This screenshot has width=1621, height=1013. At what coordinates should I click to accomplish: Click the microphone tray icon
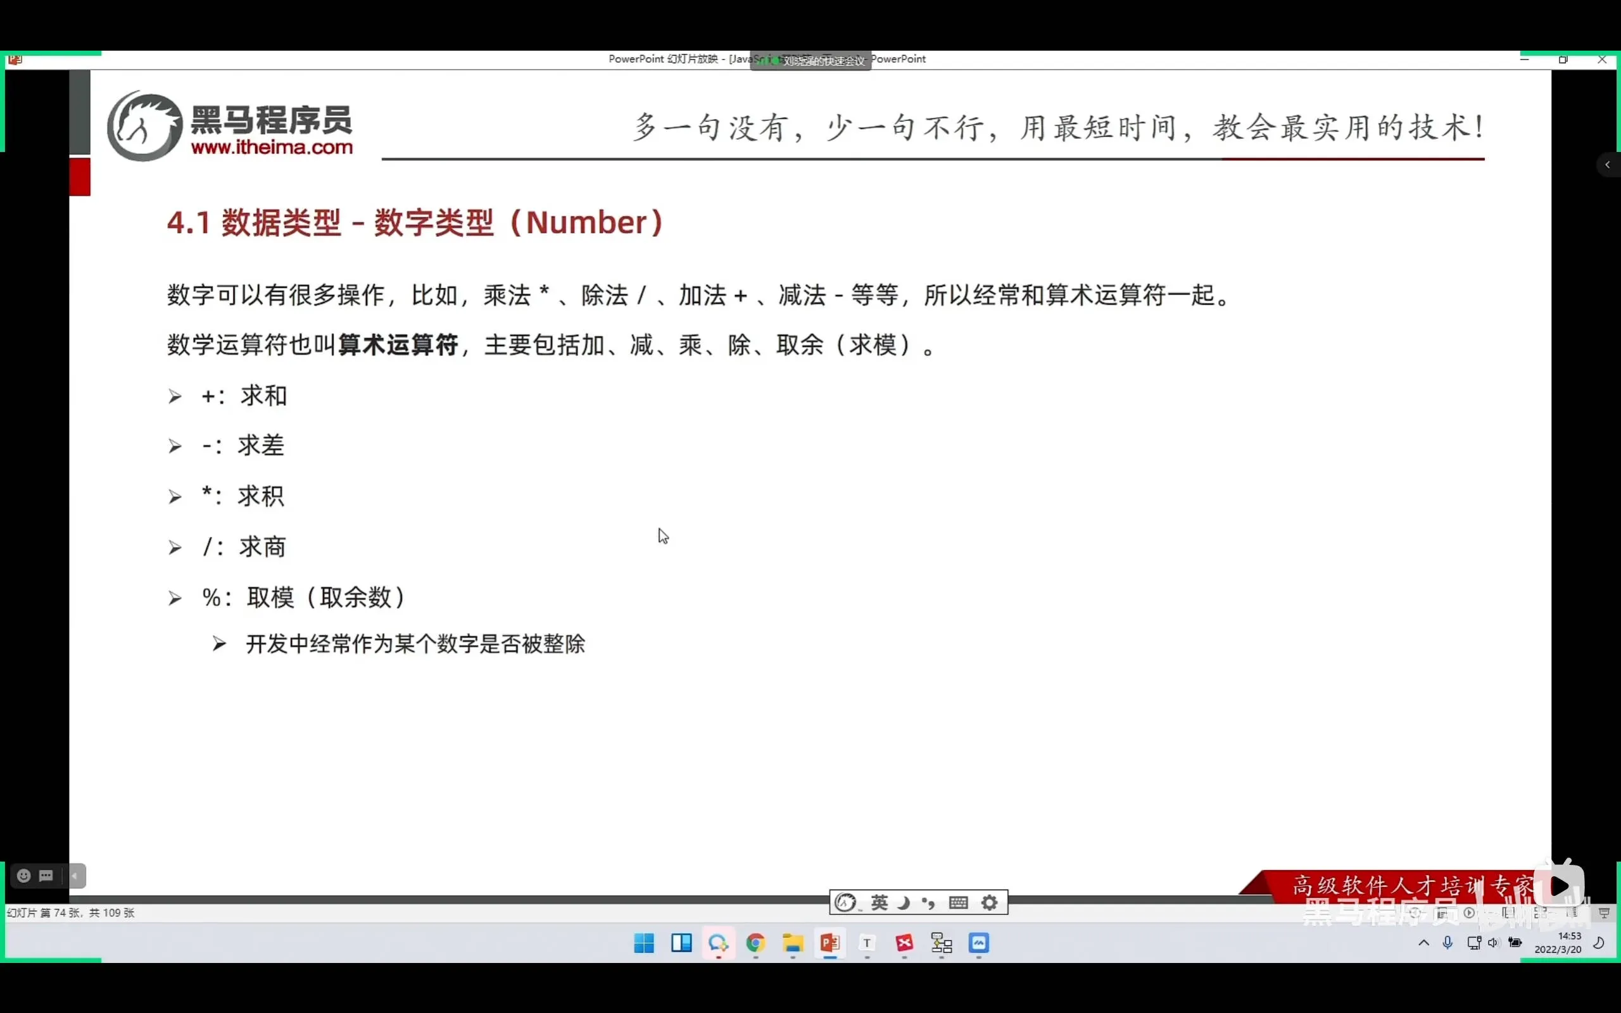(1448, 943)
